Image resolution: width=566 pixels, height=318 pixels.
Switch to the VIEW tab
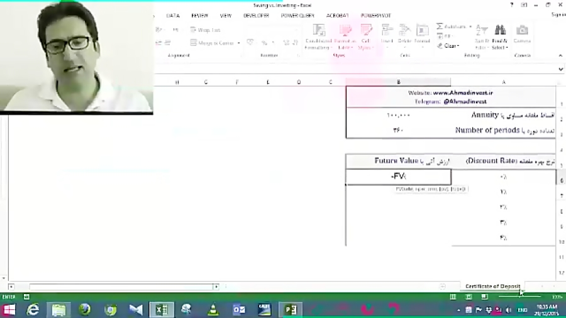(x=226, y=16)
